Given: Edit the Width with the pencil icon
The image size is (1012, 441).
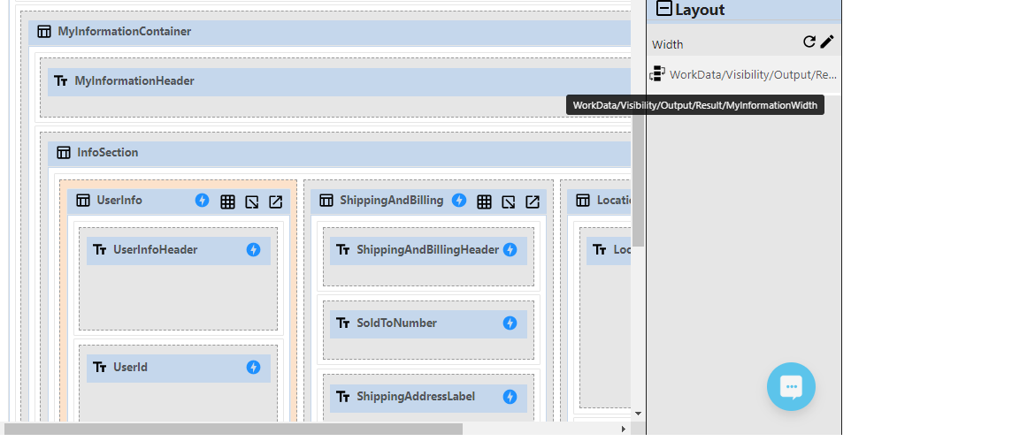Looking at the screenshot, I should (x=827, y=42).
